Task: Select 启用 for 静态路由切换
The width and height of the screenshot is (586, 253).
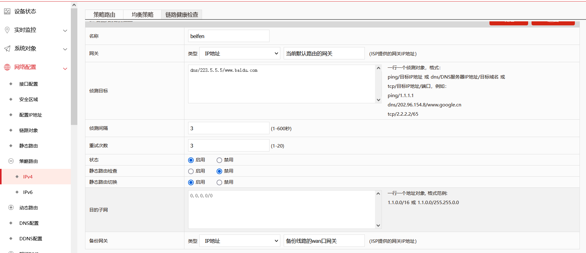Action: 191,182
